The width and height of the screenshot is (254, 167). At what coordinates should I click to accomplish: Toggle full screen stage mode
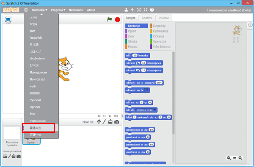coord(8,19)
